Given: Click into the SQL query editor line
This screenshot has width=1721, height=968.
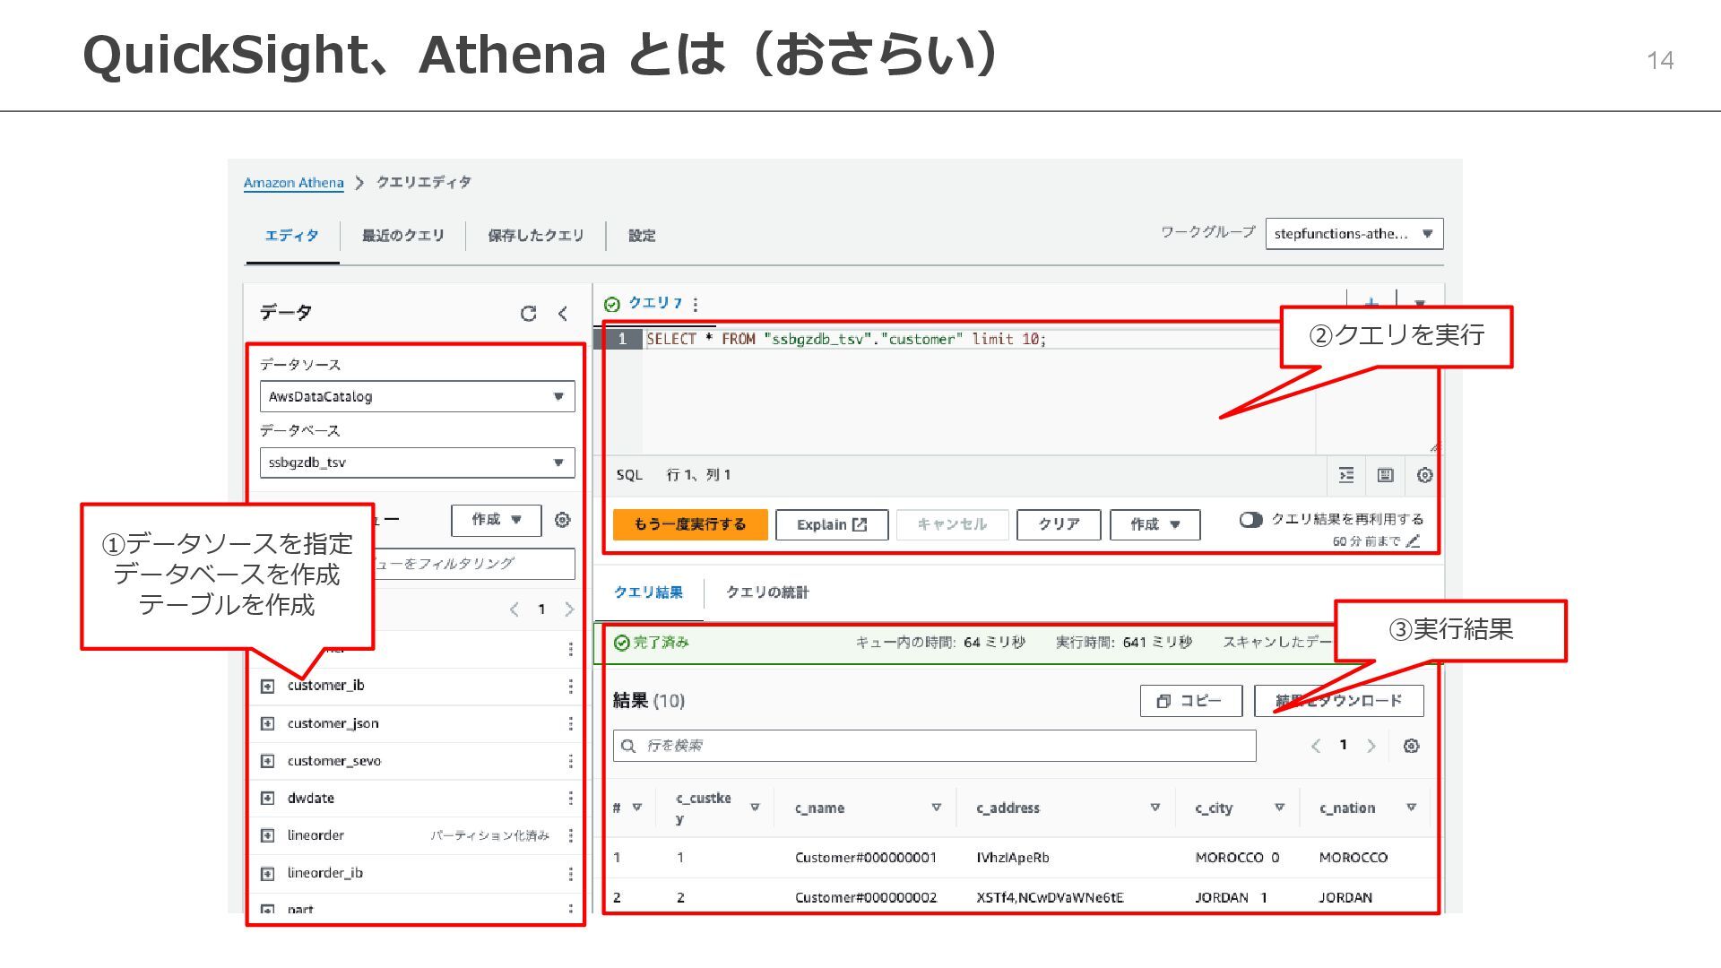Looking at the screenshot, I should (845, 339).
